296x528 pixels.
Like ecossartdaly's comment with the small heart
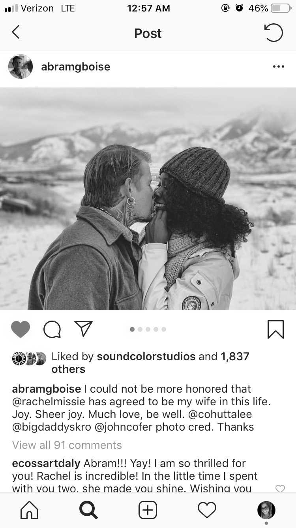280,488
